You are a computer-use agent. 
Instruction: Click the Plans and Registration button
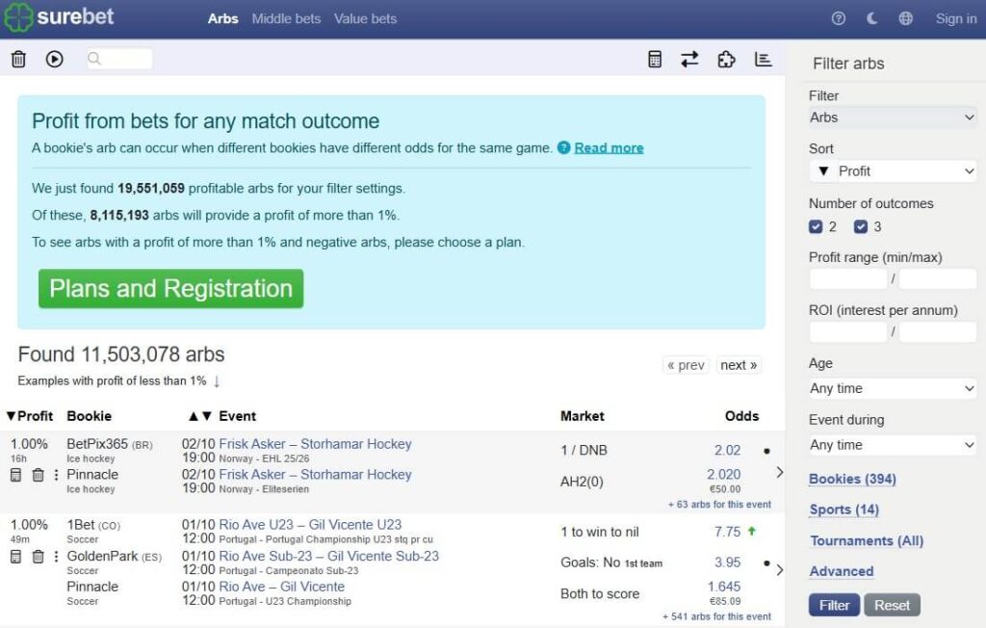pos(170,289)
